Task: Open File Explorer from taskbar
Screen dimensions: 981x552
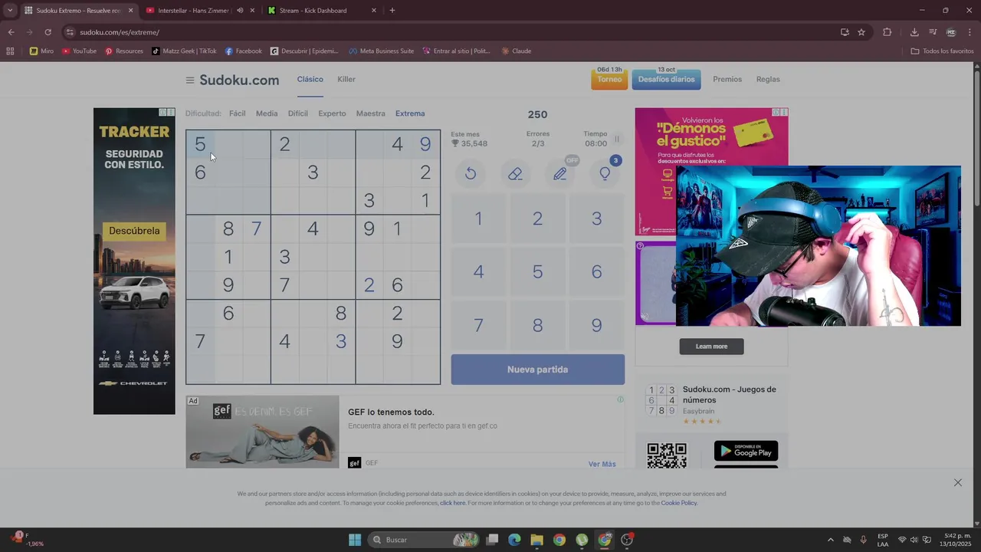Action: (x=536, y=540)
